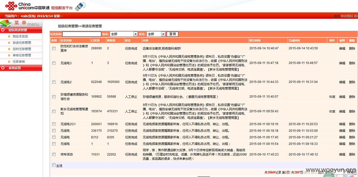The width and height of the screenshot is (358, 177).
Task: Click 编辑 for 师专活动 task
Action: tap(342, 154)
